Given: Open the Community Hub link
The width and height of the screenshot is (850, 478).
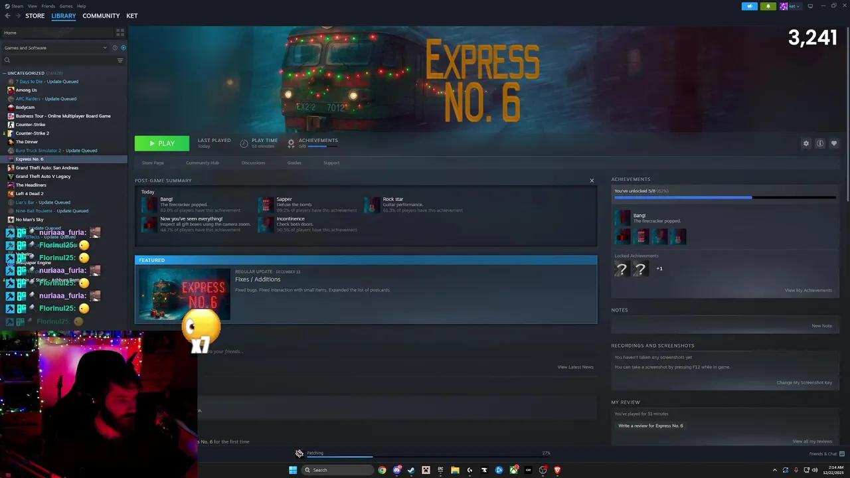Looking at the screenshot, I should [x=203, y=163].
